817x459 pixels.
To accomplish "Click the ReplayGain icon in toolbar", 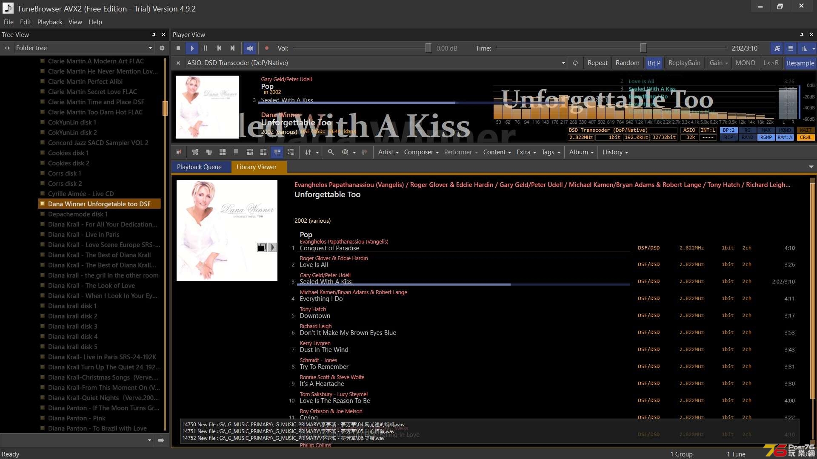I will 683,63.
